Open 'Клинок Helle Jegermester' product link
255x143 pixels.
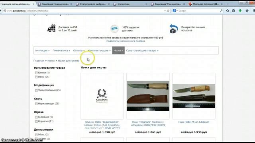click(x=102, y=125)
